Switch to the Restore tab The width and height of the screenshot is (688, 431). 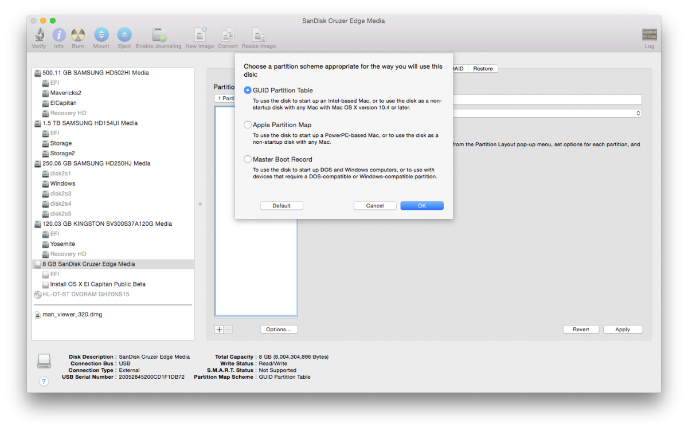coord(483,69)
